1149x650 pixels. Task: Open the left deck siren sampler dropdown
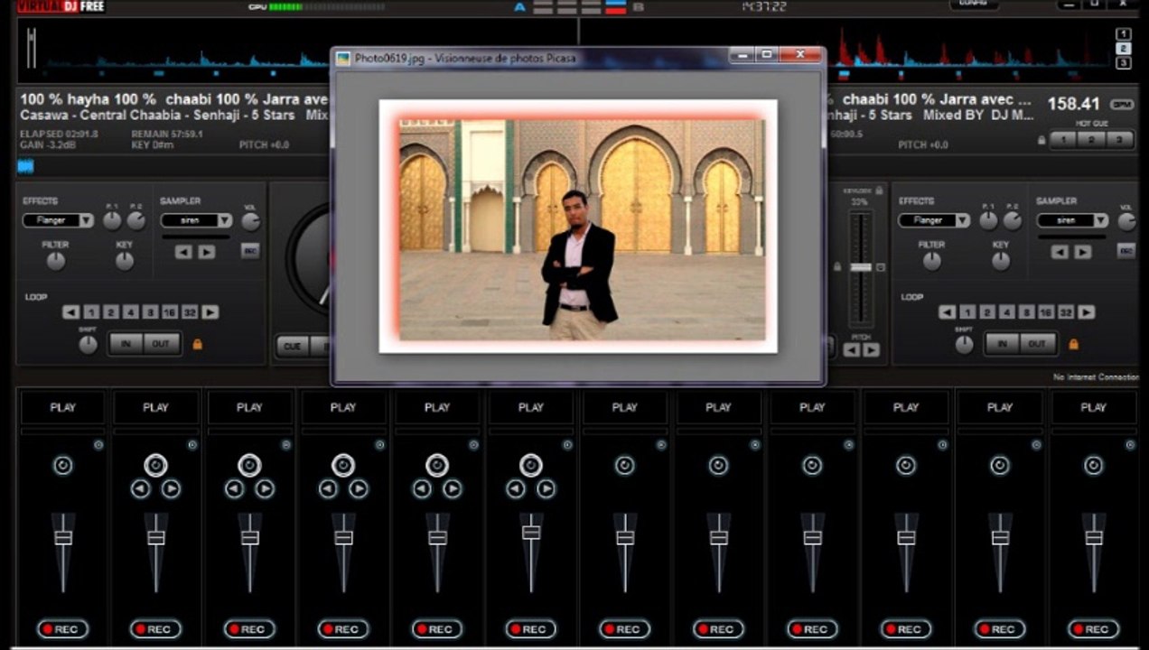pyautogui.click(x=196, y=220)
